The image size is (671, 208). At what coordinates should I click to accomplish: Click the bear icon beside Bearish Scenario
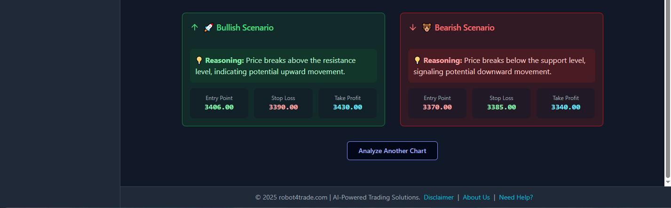[x=427, y=28]
